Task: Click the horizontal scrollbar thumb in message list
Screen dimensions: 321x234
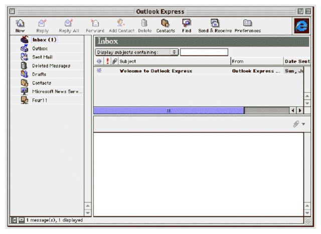Action: [x=169, y=110]
